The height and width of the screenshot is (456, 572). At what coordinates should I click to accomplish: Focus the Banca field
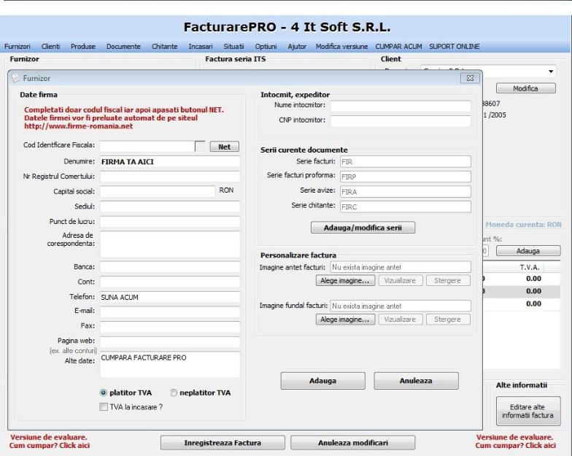click(169, 267)
